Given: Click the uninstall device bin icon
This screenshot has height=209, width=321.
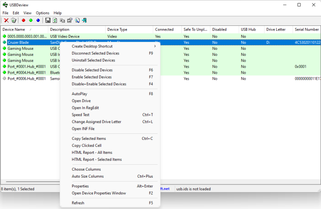Looking at the screenshot, I should coord(13,20).
